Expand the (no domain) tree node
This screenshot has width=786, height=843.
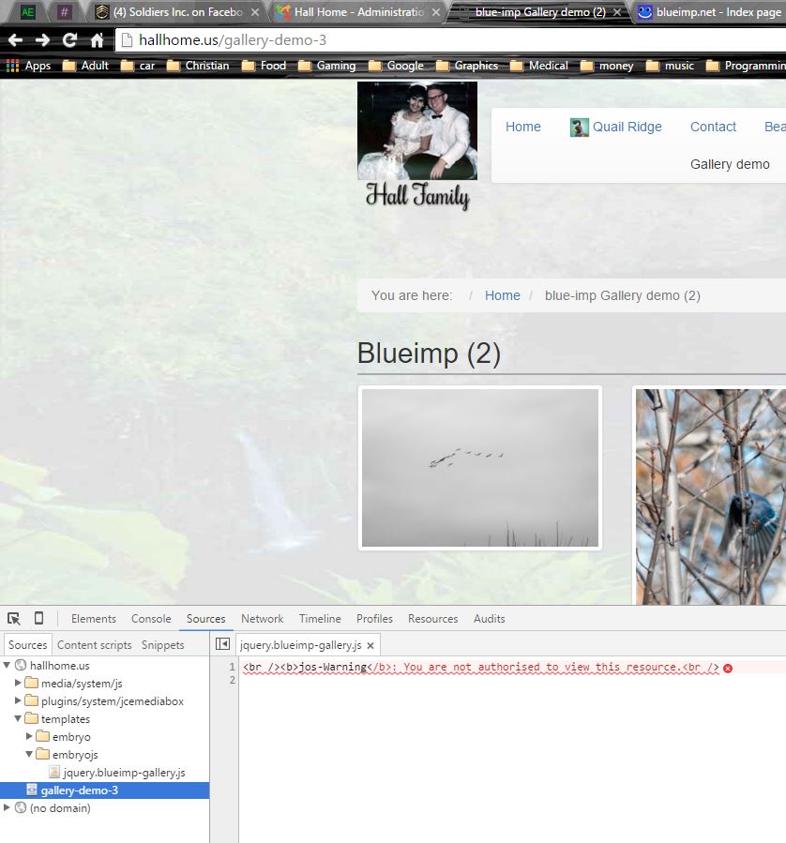point(7,807)
